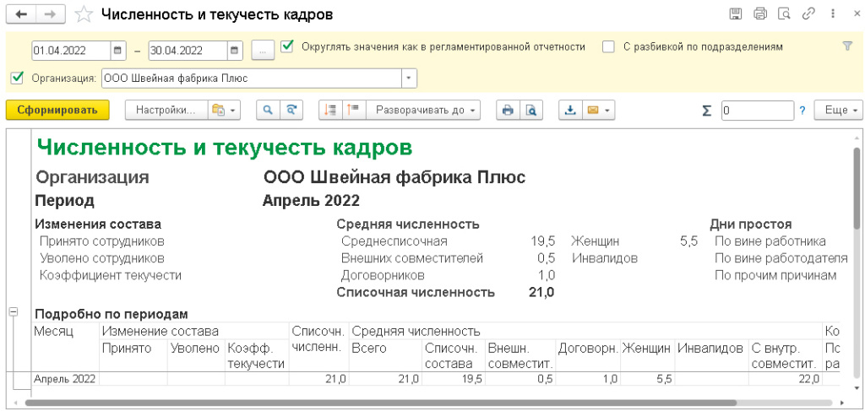Open the start date calendar picker
The width and height of the screenshot is (865, 411).
click(x=118, y=50)
